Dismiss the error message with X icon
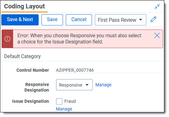This screenshot has height=117, width=169. [x=157, y=35]
